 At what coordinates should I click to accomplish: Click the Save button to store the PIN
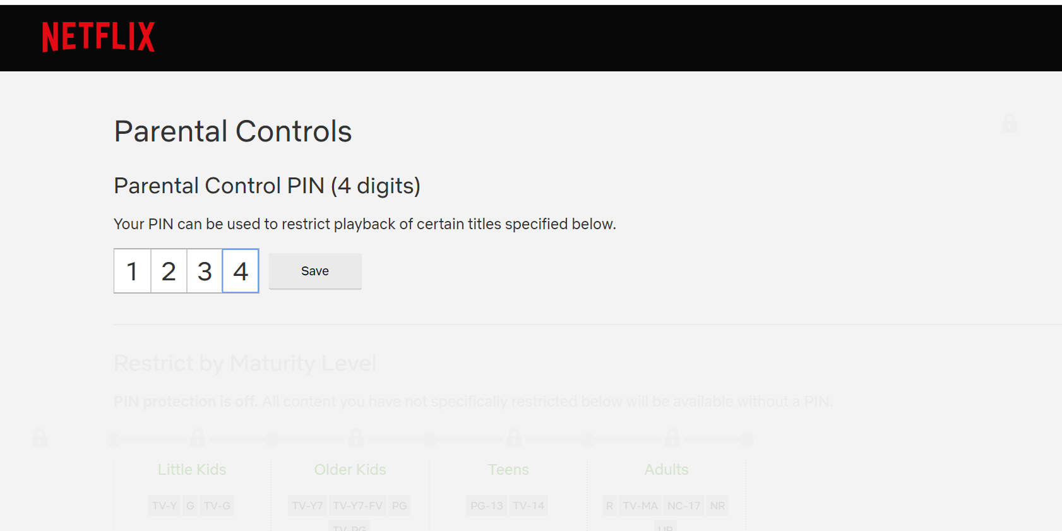click(314, 271)
